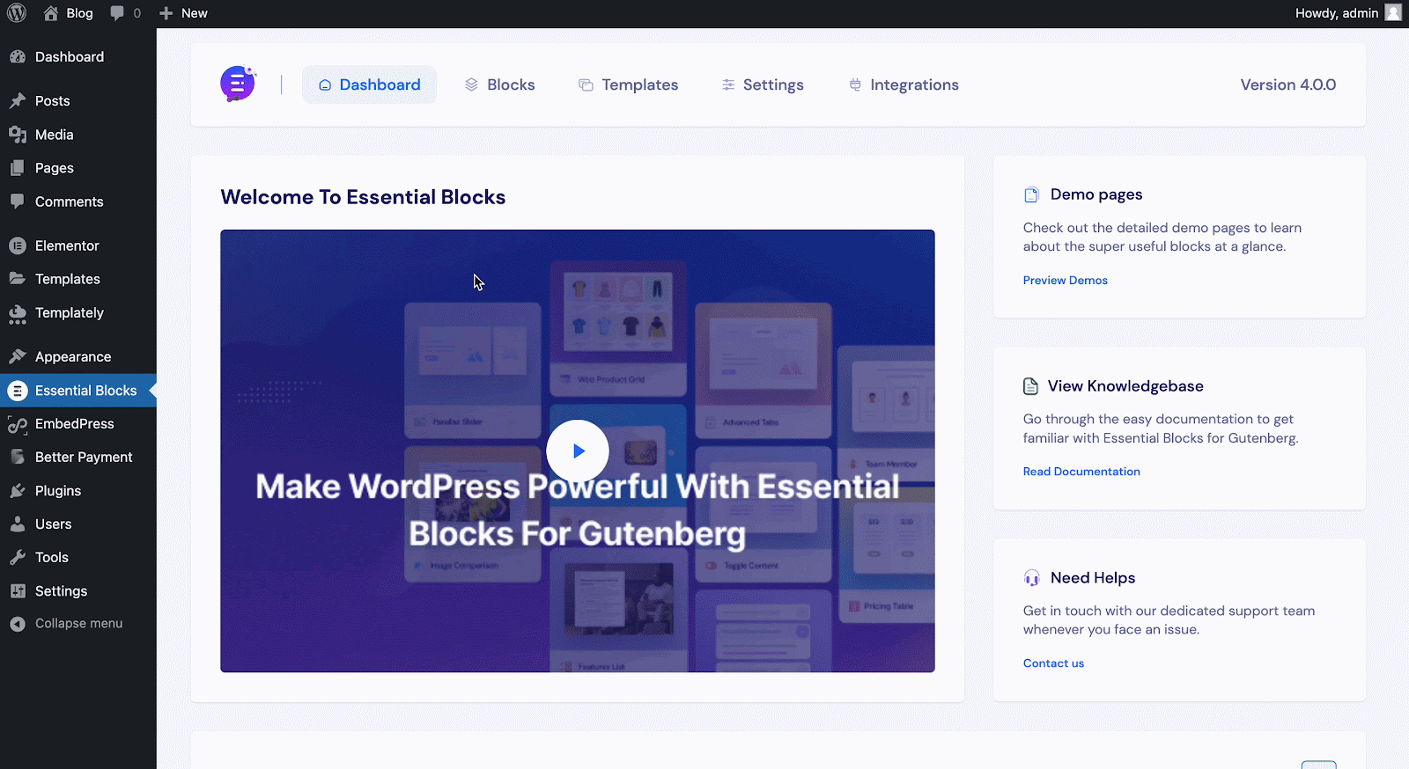
Task: Click the View Knowledgebase document icon
Action: (1030, 386)
